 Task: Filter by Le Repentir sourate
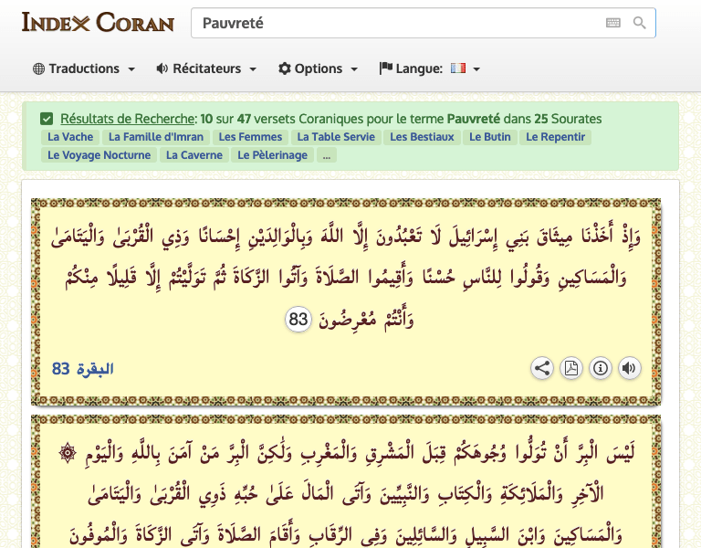(555, 137)
